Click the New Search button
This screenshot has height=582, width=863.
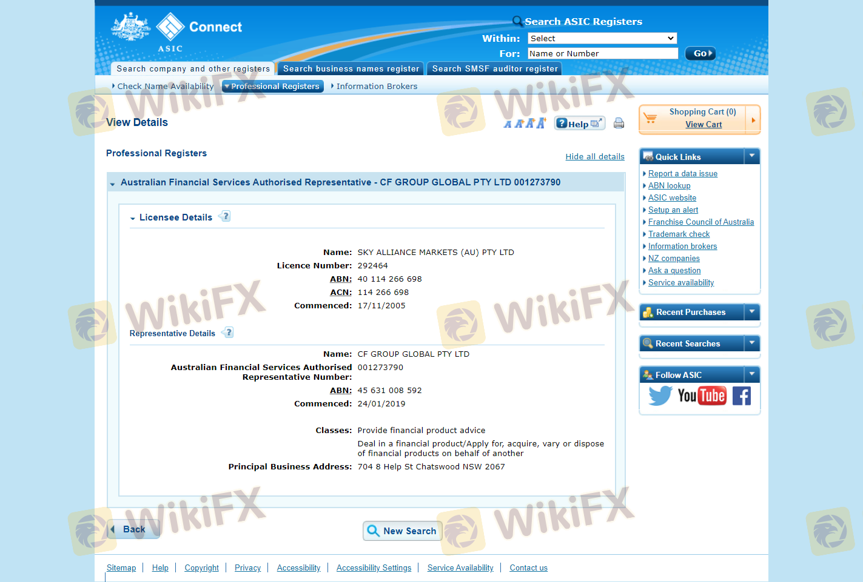coord(402,531)
